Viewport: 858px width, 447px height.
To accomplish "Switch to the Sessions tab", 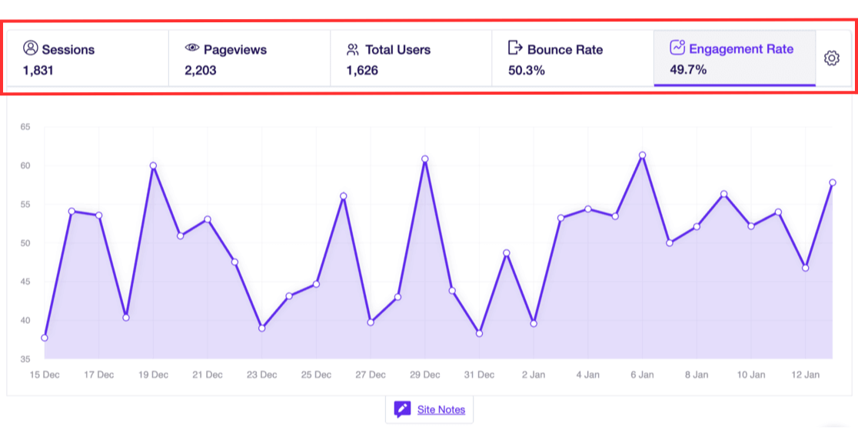I will [88, 58].
